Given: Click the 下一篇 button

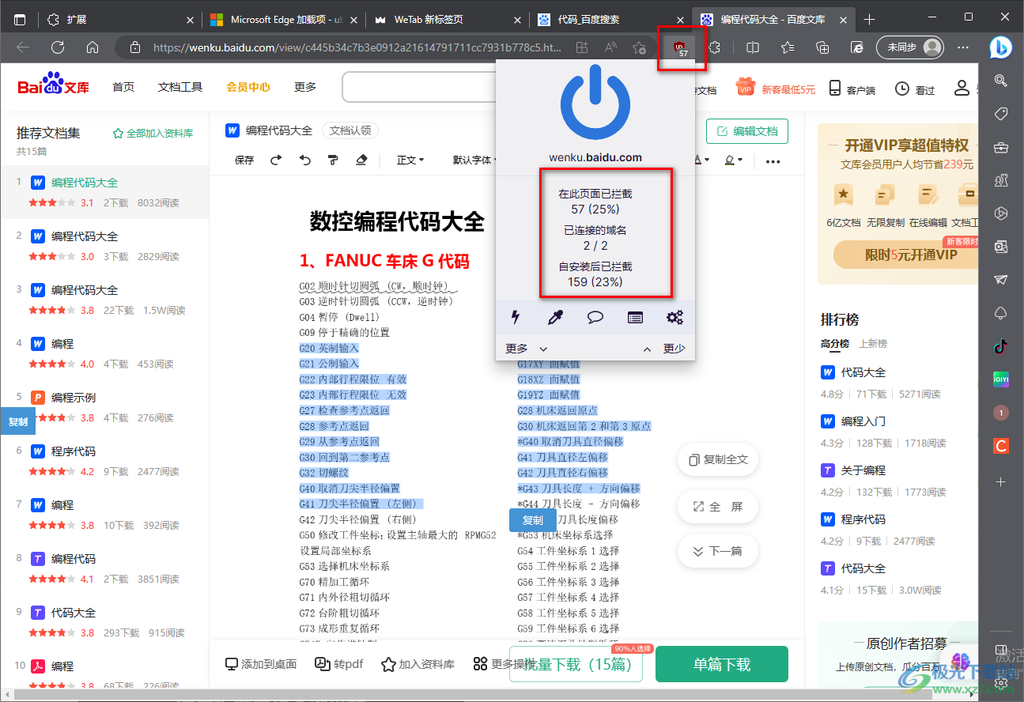Looking at the screenshot, I should [x=718, y=551].
